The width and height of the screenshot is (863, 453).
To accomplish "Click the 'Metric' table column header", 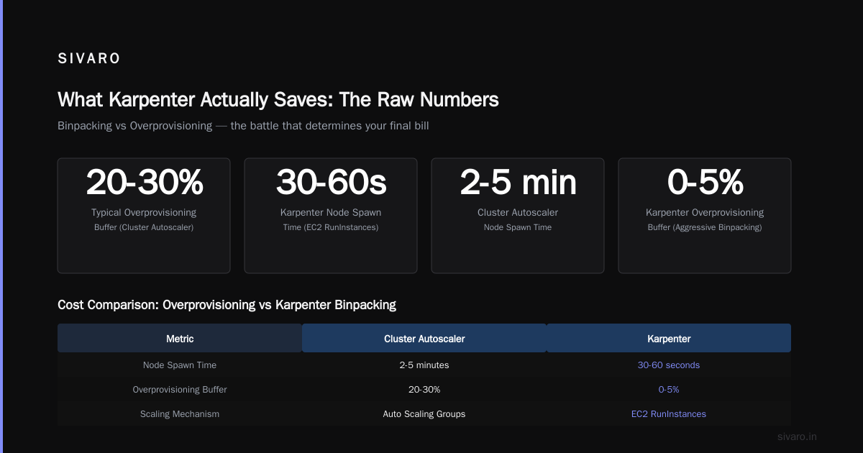I will click(x=180, y=338).
